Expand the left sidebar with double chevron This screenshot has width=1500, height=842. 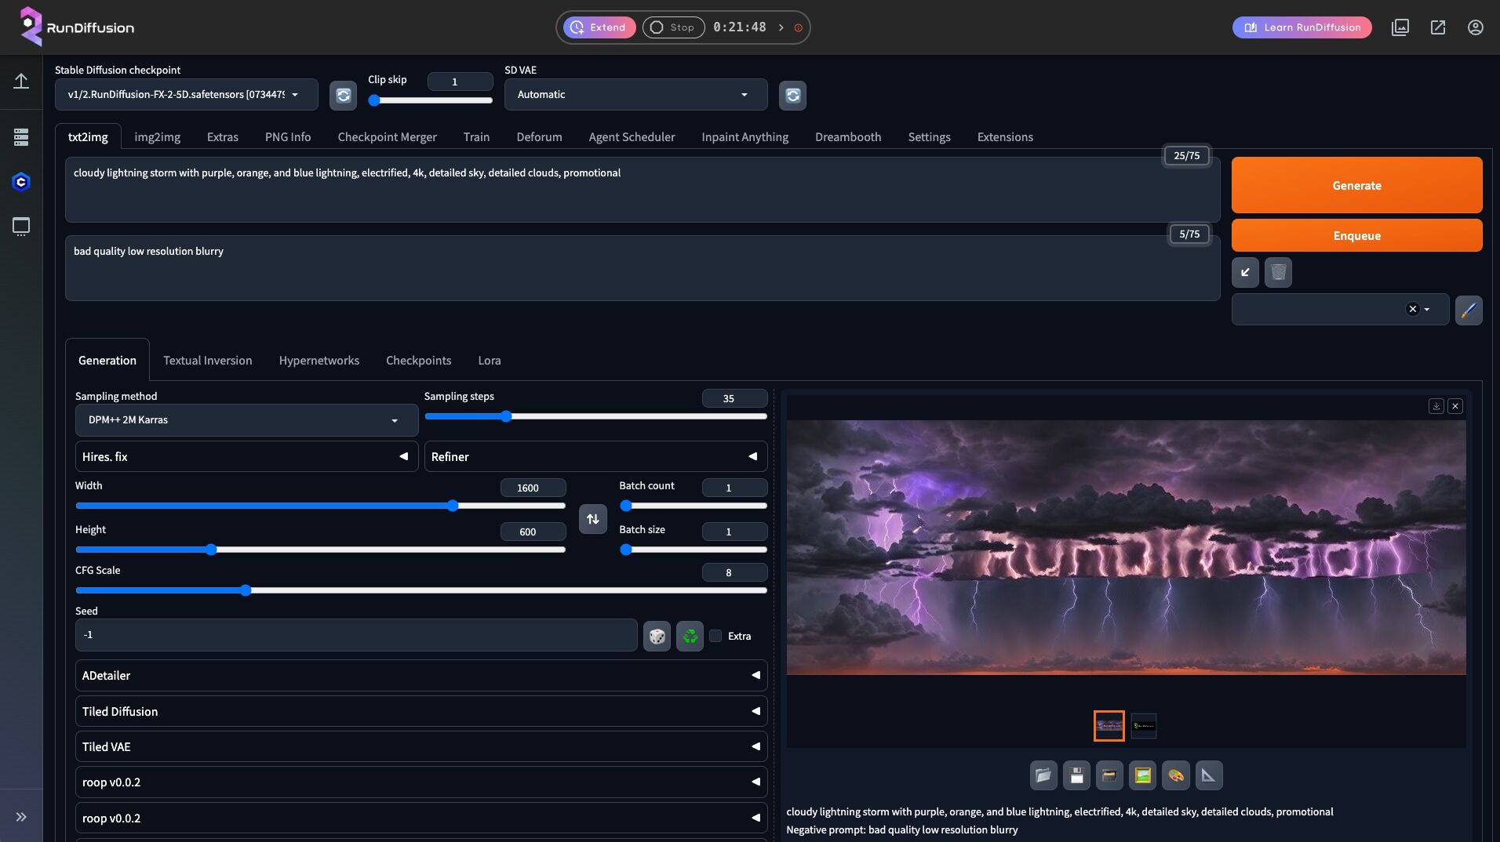click(21, 817)
